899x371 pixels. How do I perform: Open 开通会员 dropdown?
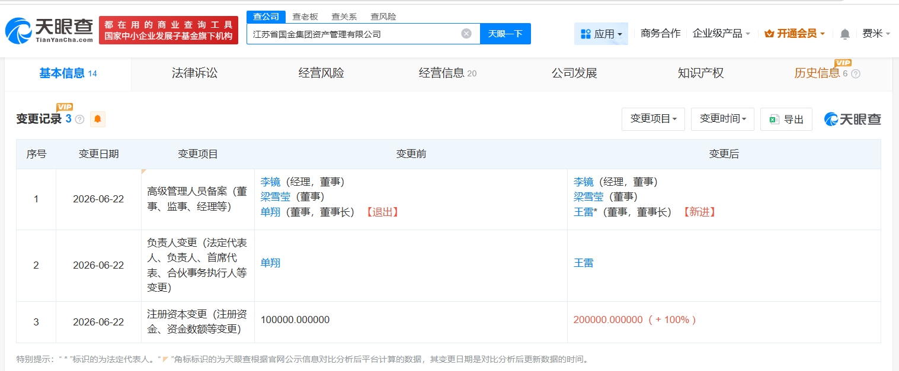(795, 34)
